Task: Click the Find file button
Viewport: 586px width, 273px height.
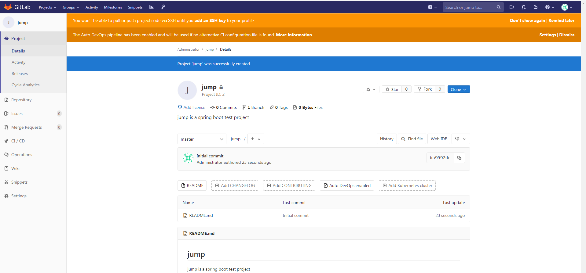Action: pyautogui.click(x=412, y=139)
